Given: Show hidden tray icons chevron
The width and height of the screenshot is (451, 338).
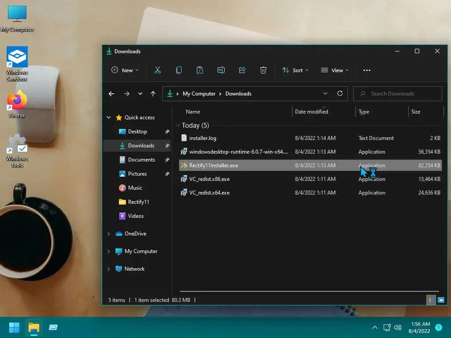Looking at the screenshot, I should pyautogui.click(x=375, y=327).
